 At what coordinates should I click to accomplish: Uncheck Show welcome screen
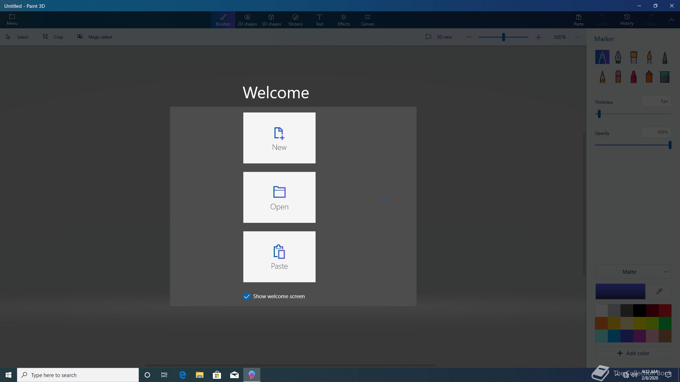click(x=247, y=296)
